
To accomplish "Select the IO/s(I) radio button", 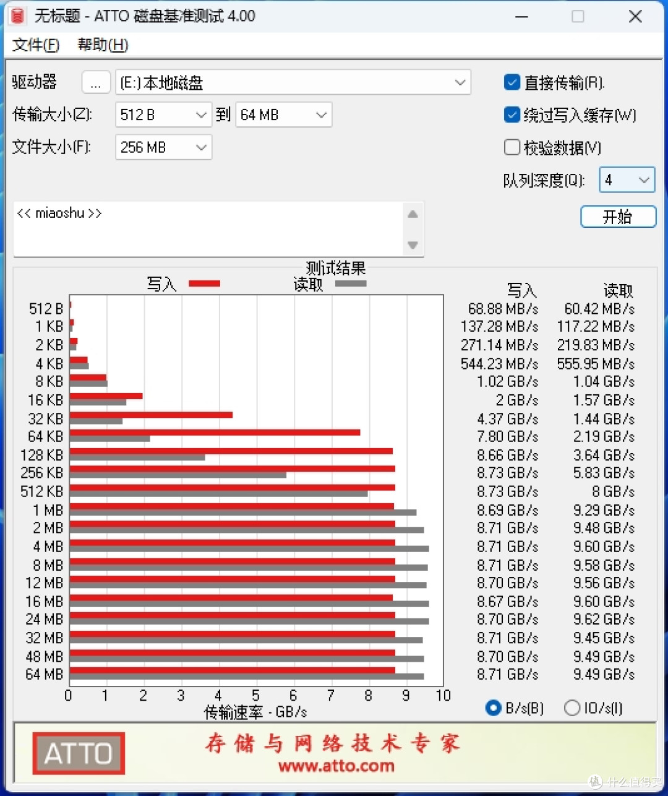I will [x=572, y=707].
